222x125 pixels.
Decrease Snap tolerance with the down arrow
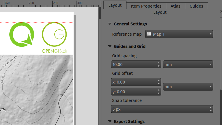pyautogui.click(x=211, y=111)
